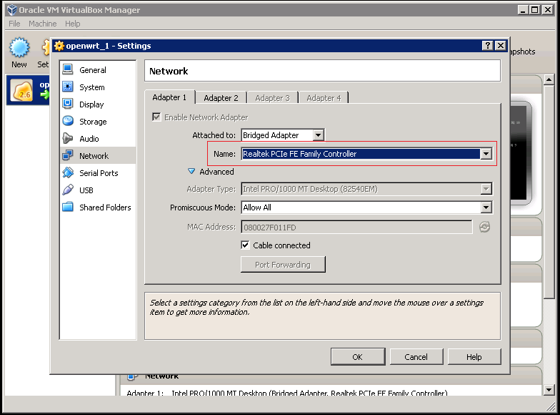Collapse the Advanced section triangle
The image size is (560, 415).
click(x=191, y=172)
